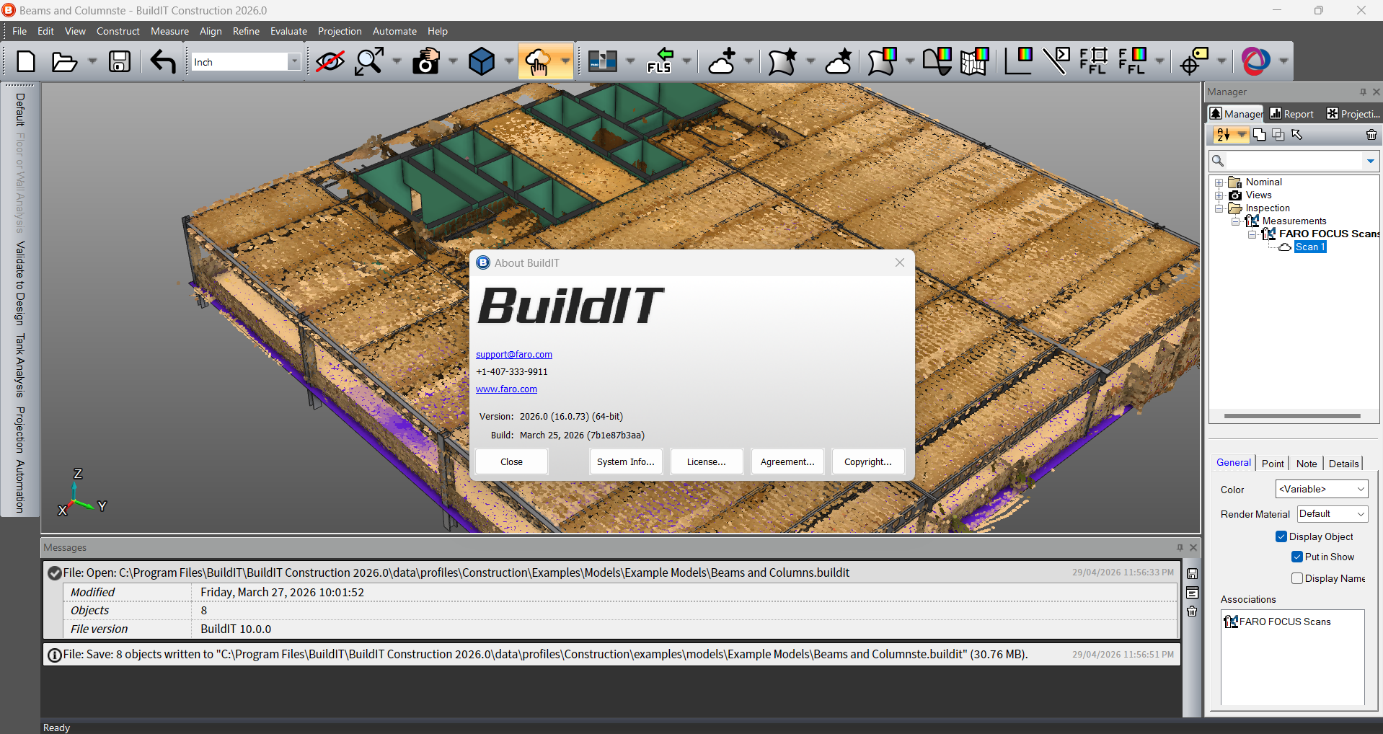Open the Inch units dropdown
Screen dimensions: 1383x734
tap(294, 62)
